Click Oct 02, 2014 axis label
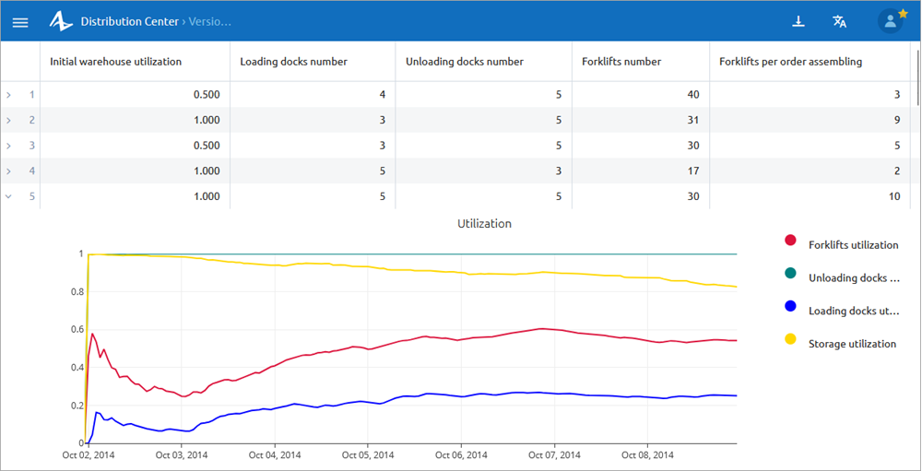The width and height of the screenshot is (922, 471). (x=89, y=454)
